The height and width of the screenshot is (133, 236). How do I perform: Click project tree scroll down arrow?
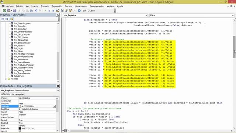[x=58, y=81]
